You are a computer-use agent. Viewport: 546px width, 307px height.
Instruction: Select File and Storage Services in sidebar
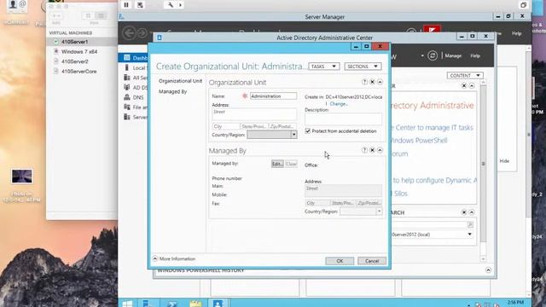click(x=136, y=107)
